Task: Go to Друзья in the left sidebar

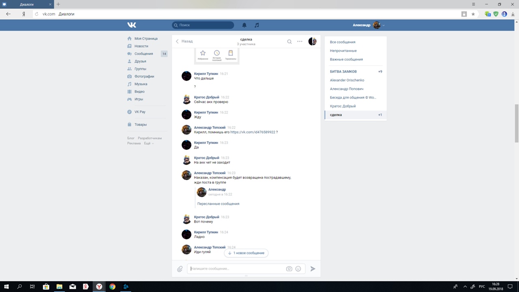Action: coord(140,61)
